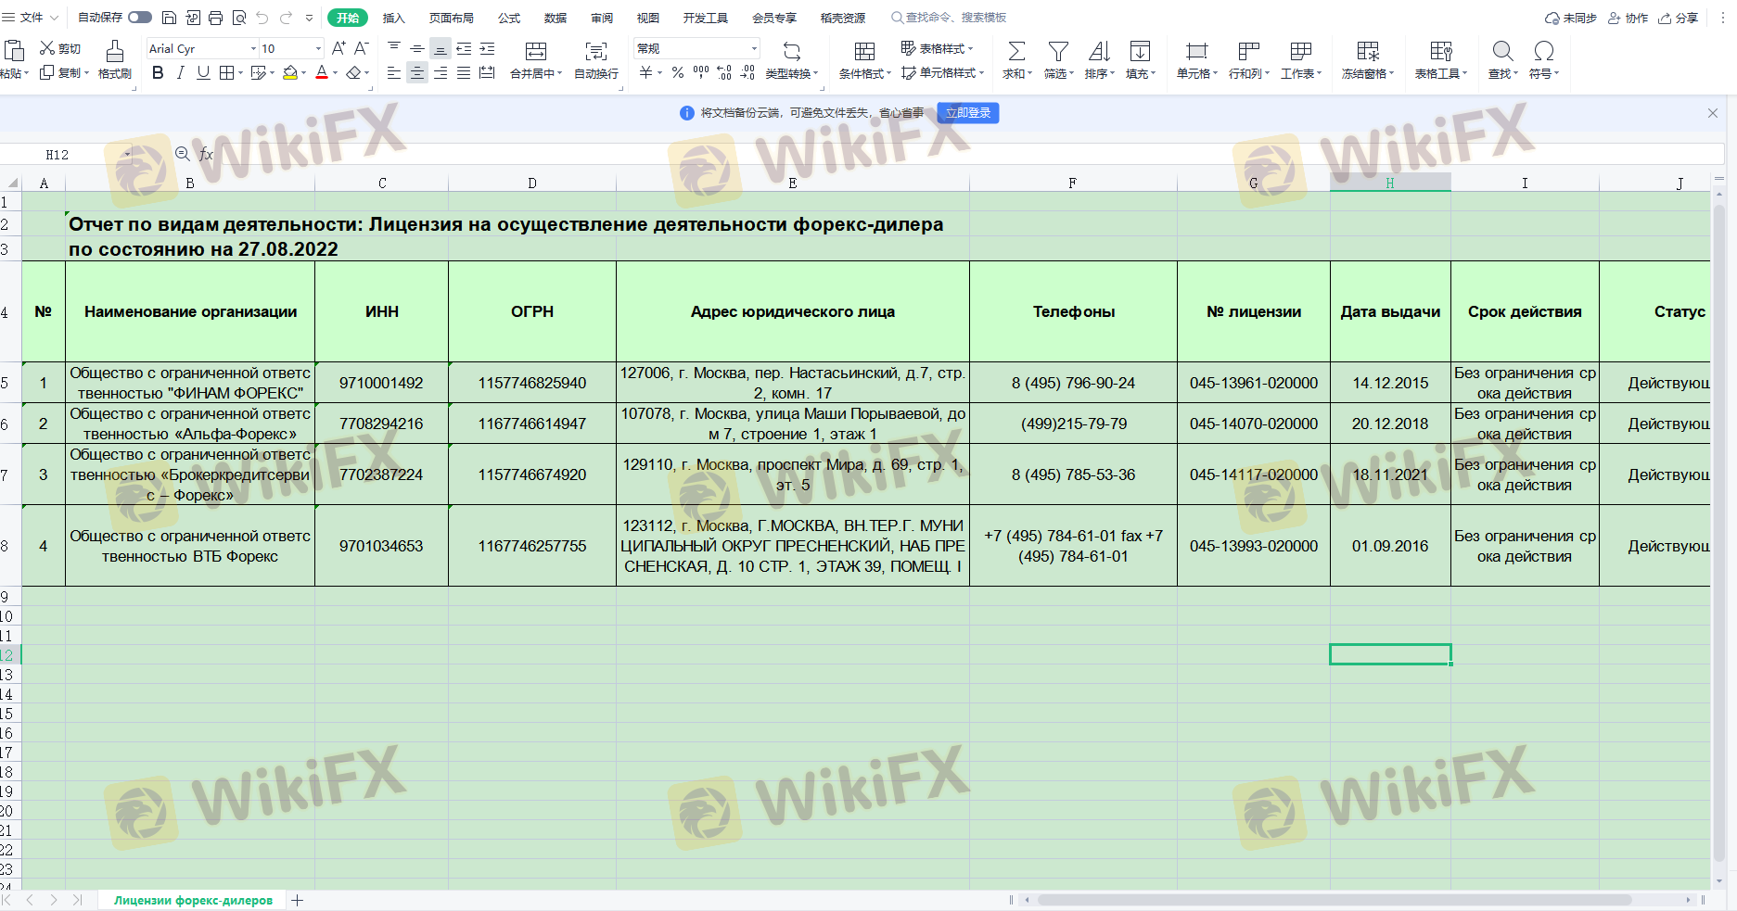
Task: Open the Arial Cyr font name dropdown
Action: (253, 49)
